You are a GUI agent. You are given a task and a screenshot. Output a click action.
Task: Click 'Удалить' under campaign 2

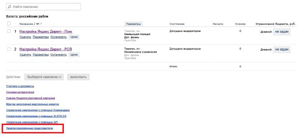[25, 55]
